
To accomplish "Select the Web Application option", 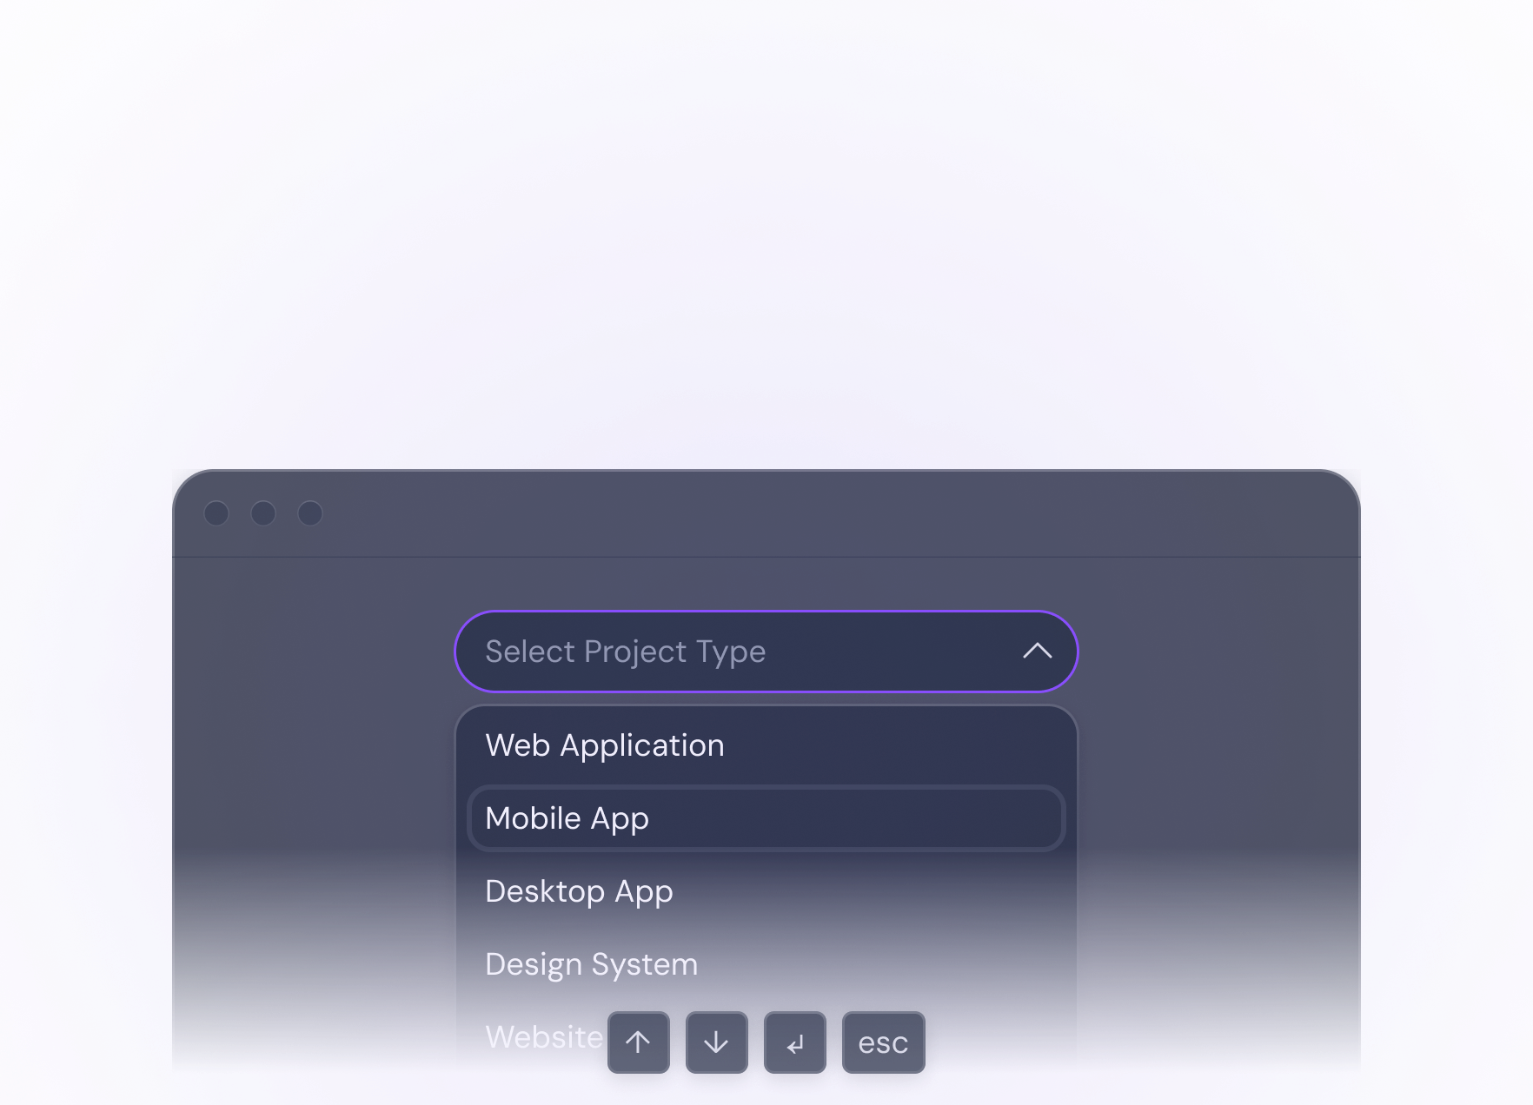I will [x=605, y=745].
